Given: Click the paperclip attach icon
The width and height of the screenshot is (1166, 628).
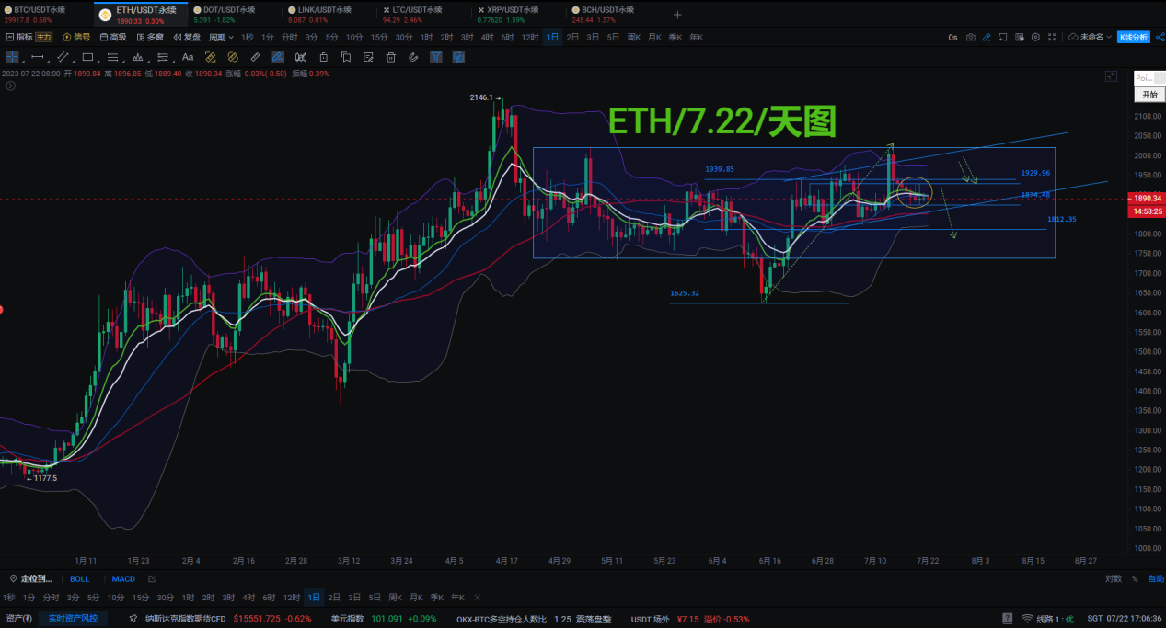Looking at the screenshot, I should click(413, 57).
